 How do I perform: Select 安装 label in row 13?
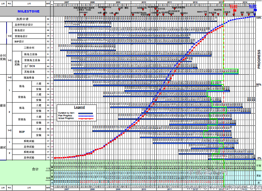(x=39, y=89)
